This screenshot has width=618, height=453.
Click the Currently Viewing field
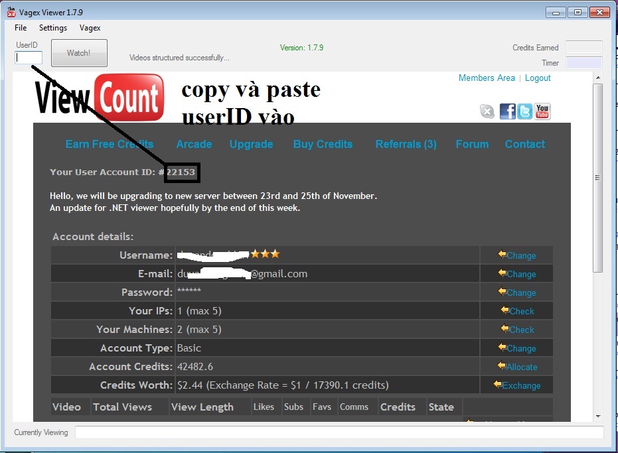339,432
